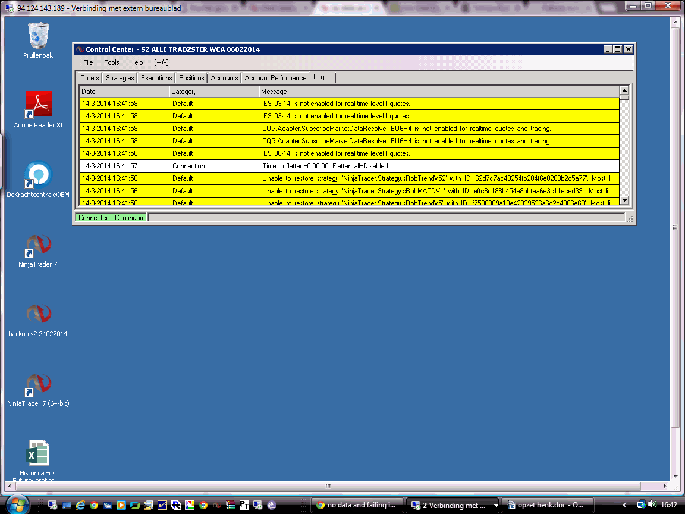Screen dimensions: 685x514
Task: Click the [+/-] menu item
Action: coord(161,62)
